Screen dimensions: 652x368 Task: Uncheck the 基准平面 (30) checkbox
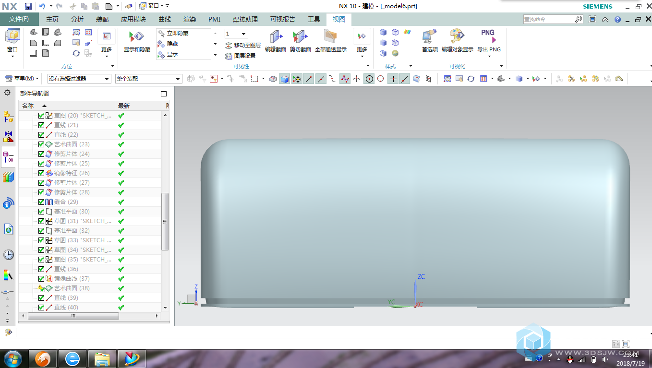pos(41,212)
